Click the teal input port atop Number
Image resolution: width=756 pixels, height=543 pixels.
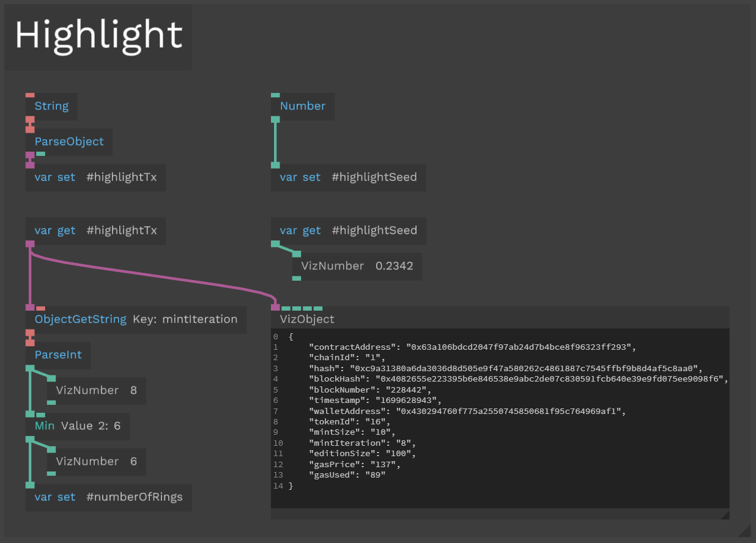[x=275, y=95]
